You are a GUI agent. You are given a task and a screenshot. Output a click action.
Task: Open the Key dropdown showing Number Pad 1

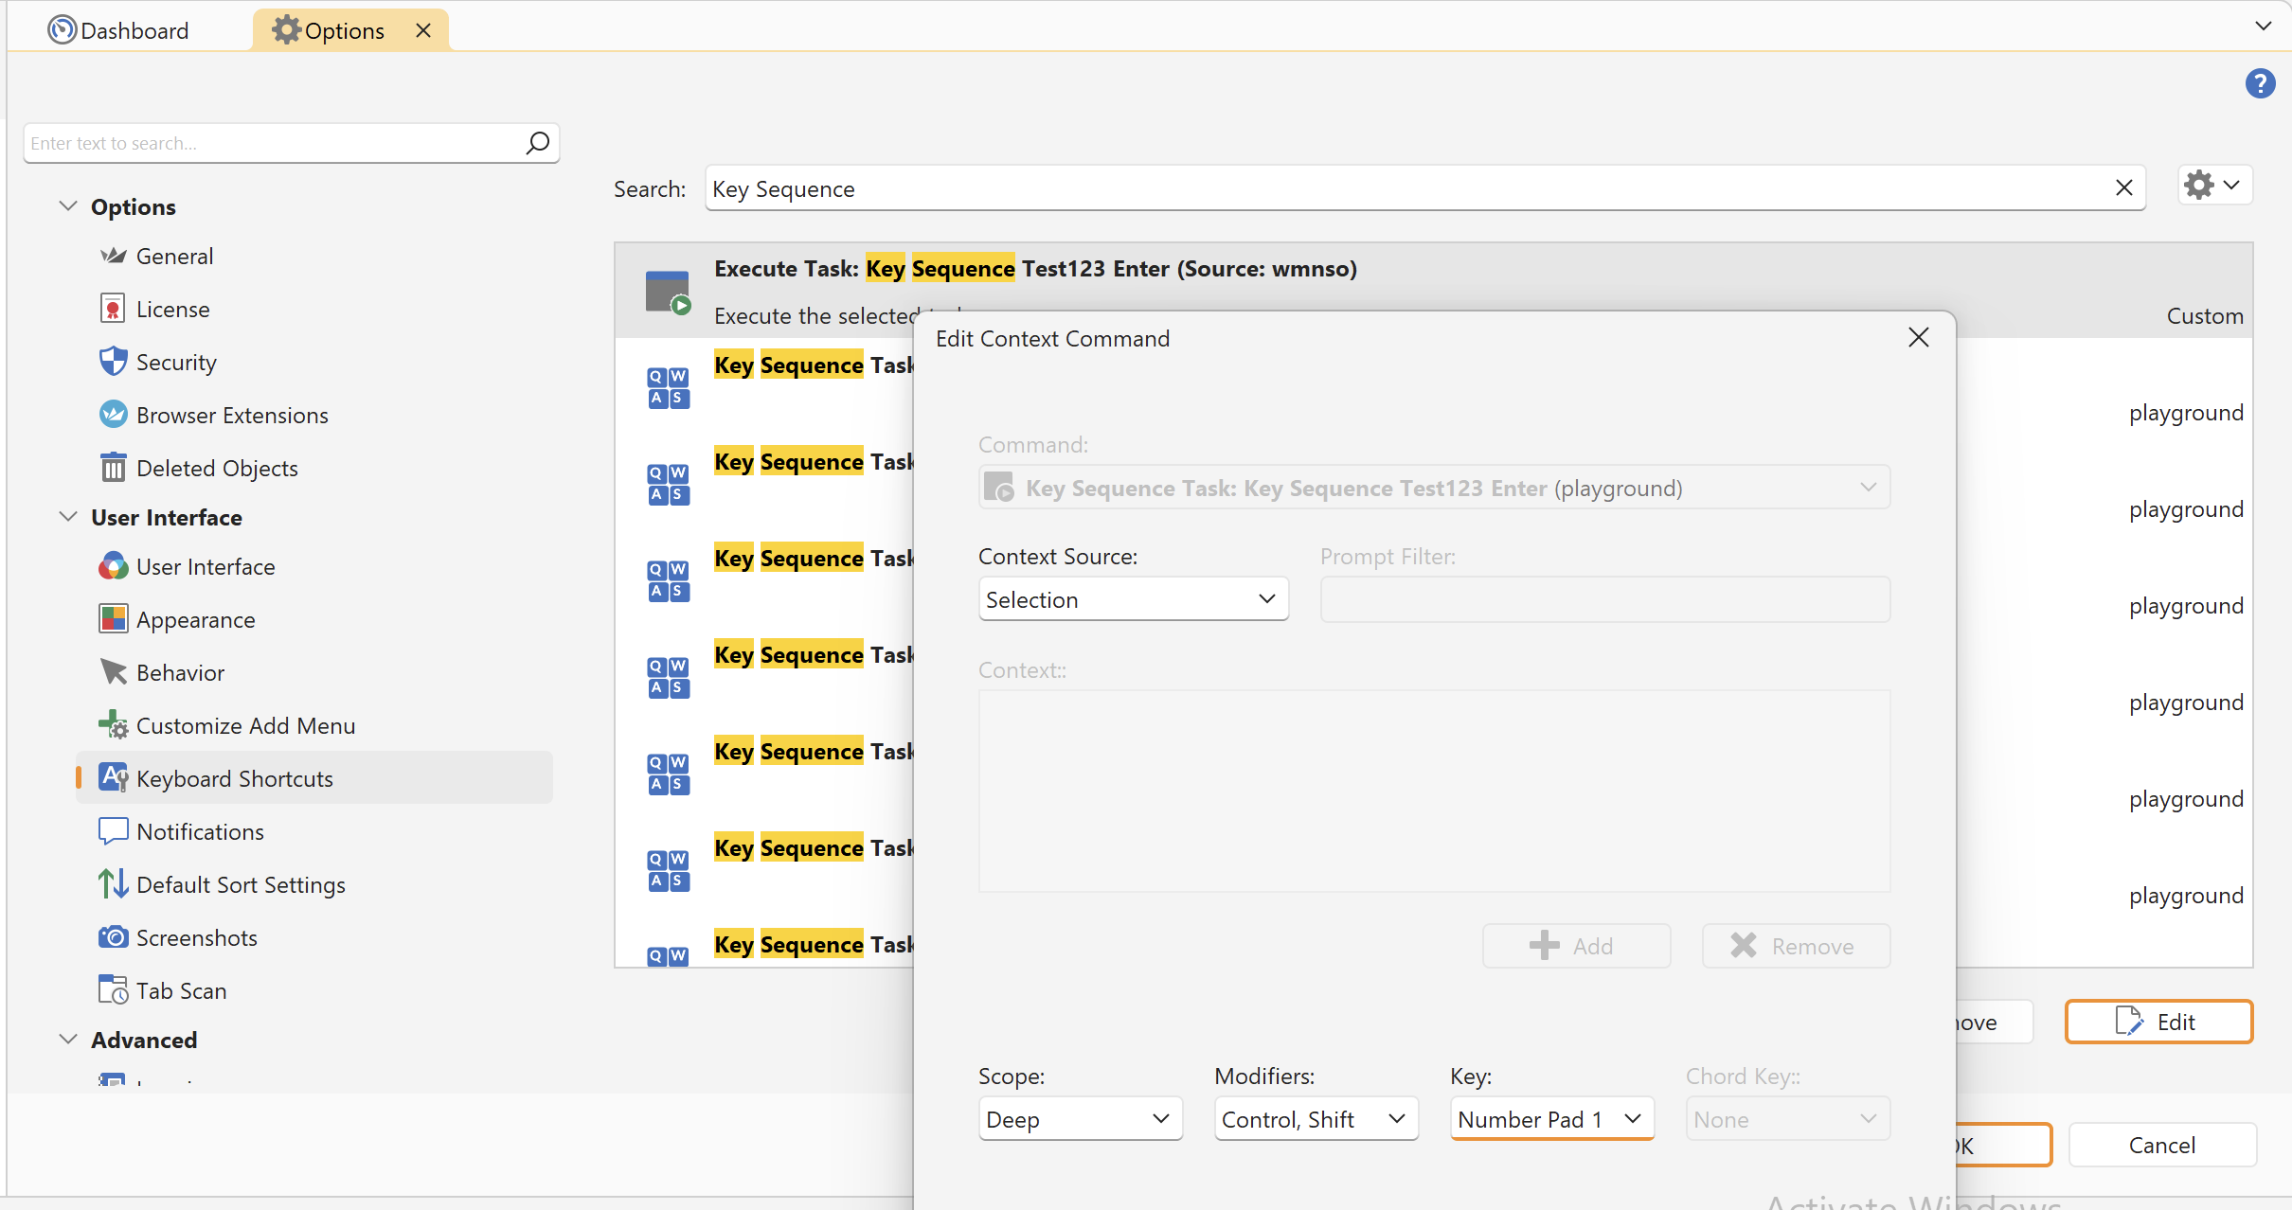coord(1550,1119)
